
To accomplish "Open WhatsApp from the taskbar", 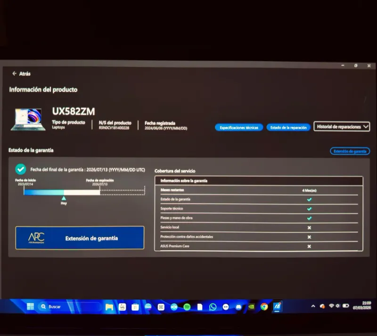I will coord(213,307).
